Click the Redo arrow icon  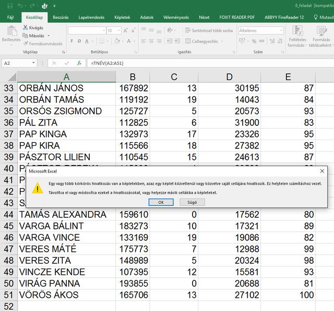click(x=32, y=6)
